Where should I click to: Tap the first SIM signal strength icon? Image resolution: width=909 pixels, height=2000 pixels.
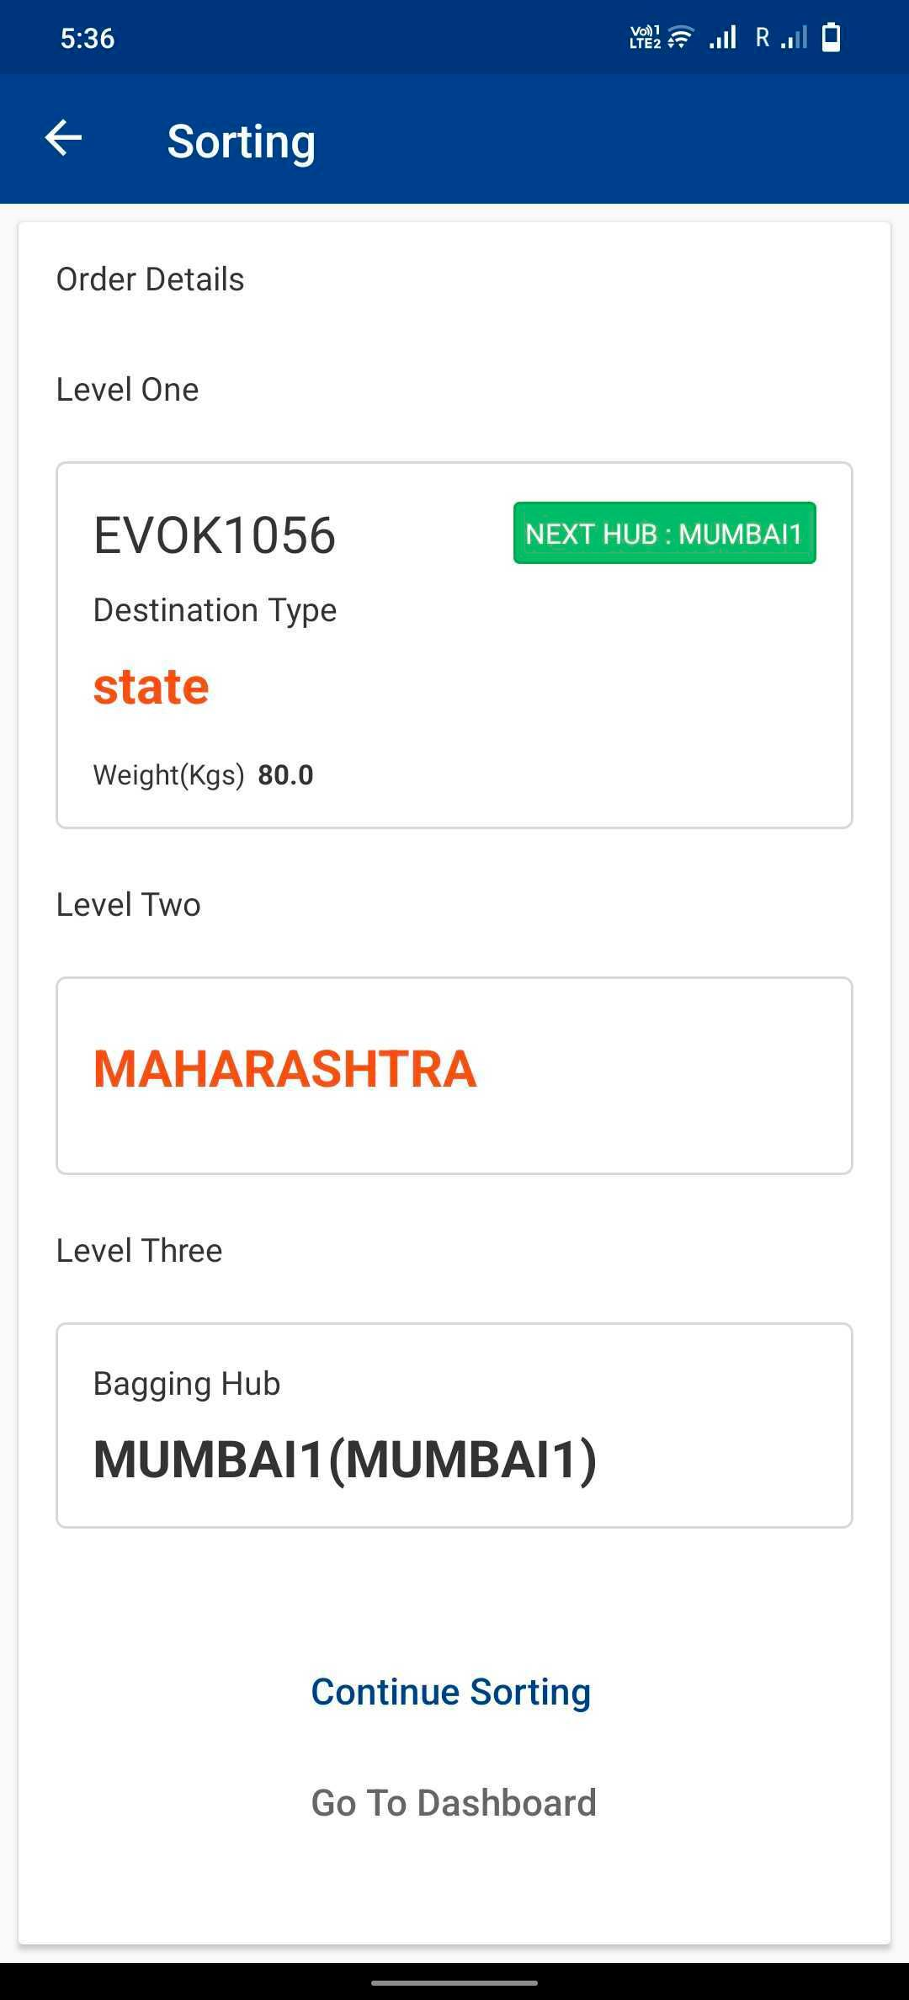(723, 38)
